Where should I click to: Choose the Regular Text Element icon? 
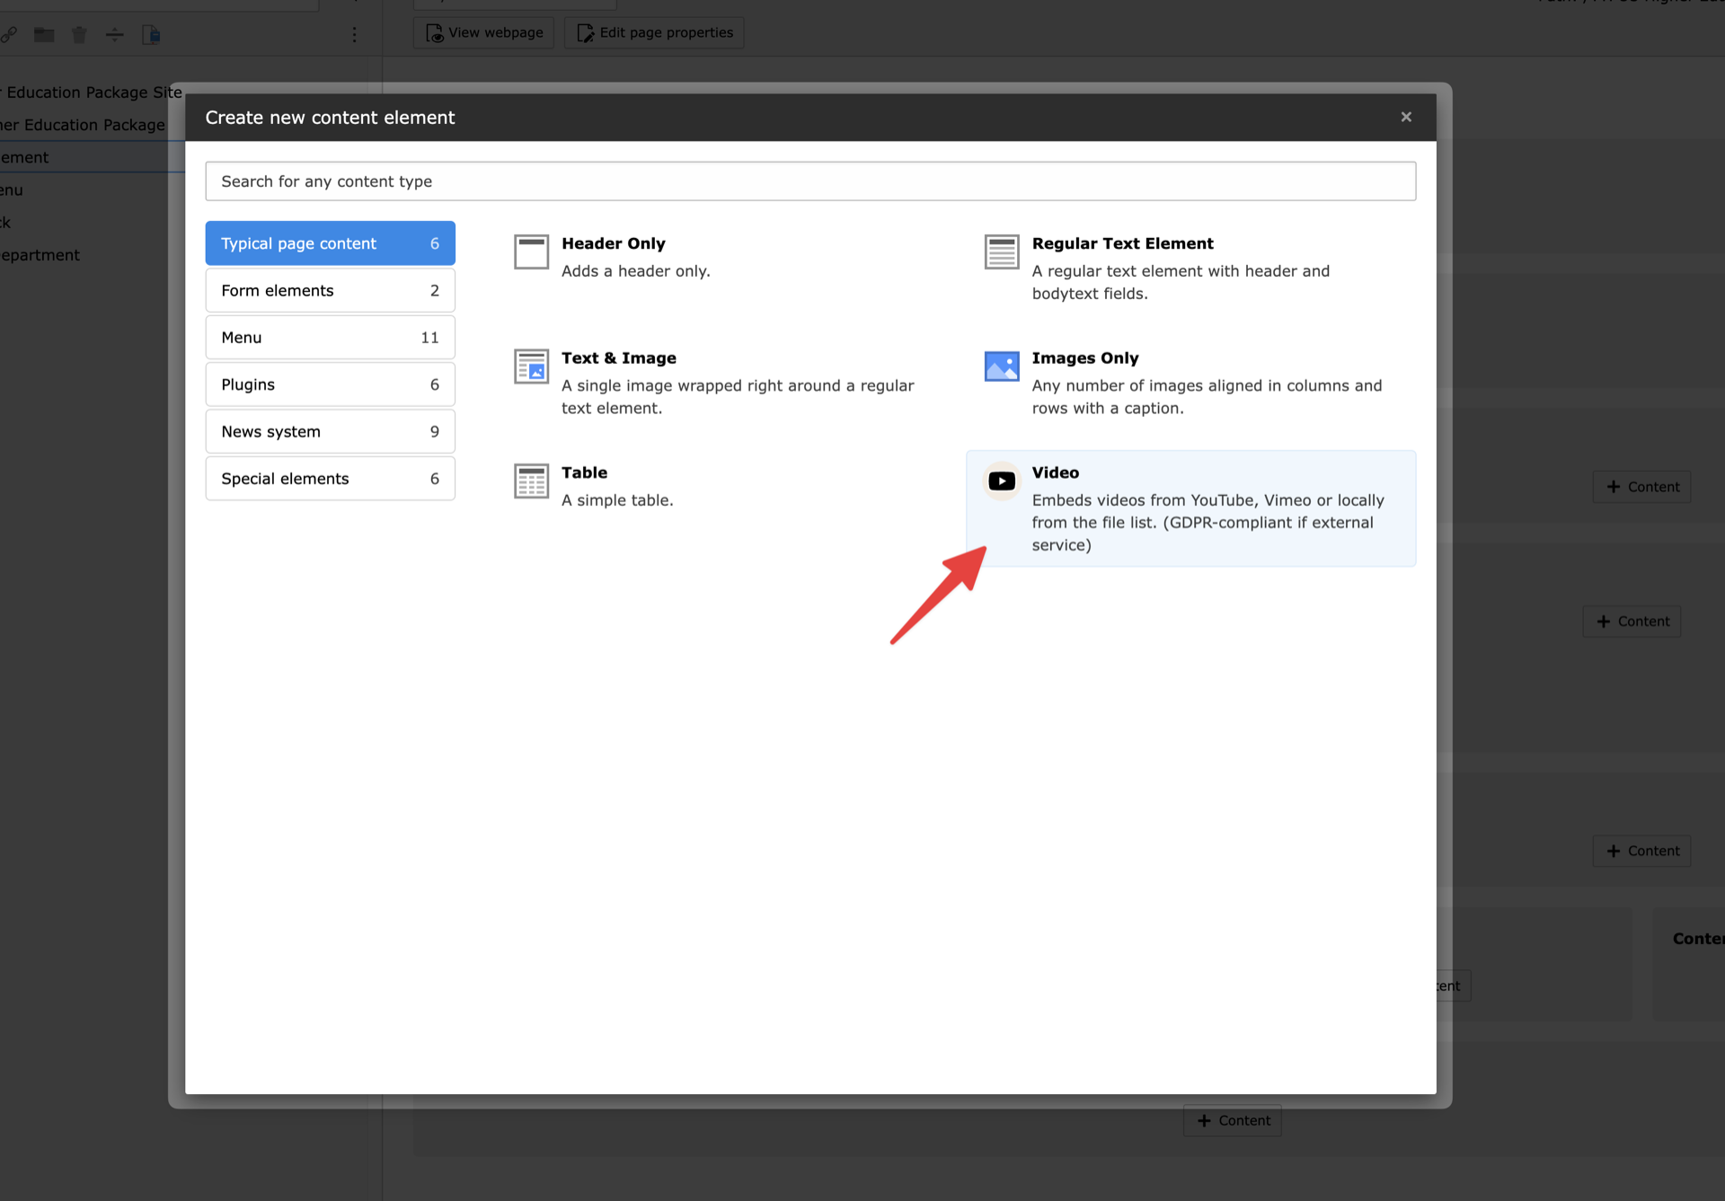pos(1002,252)
